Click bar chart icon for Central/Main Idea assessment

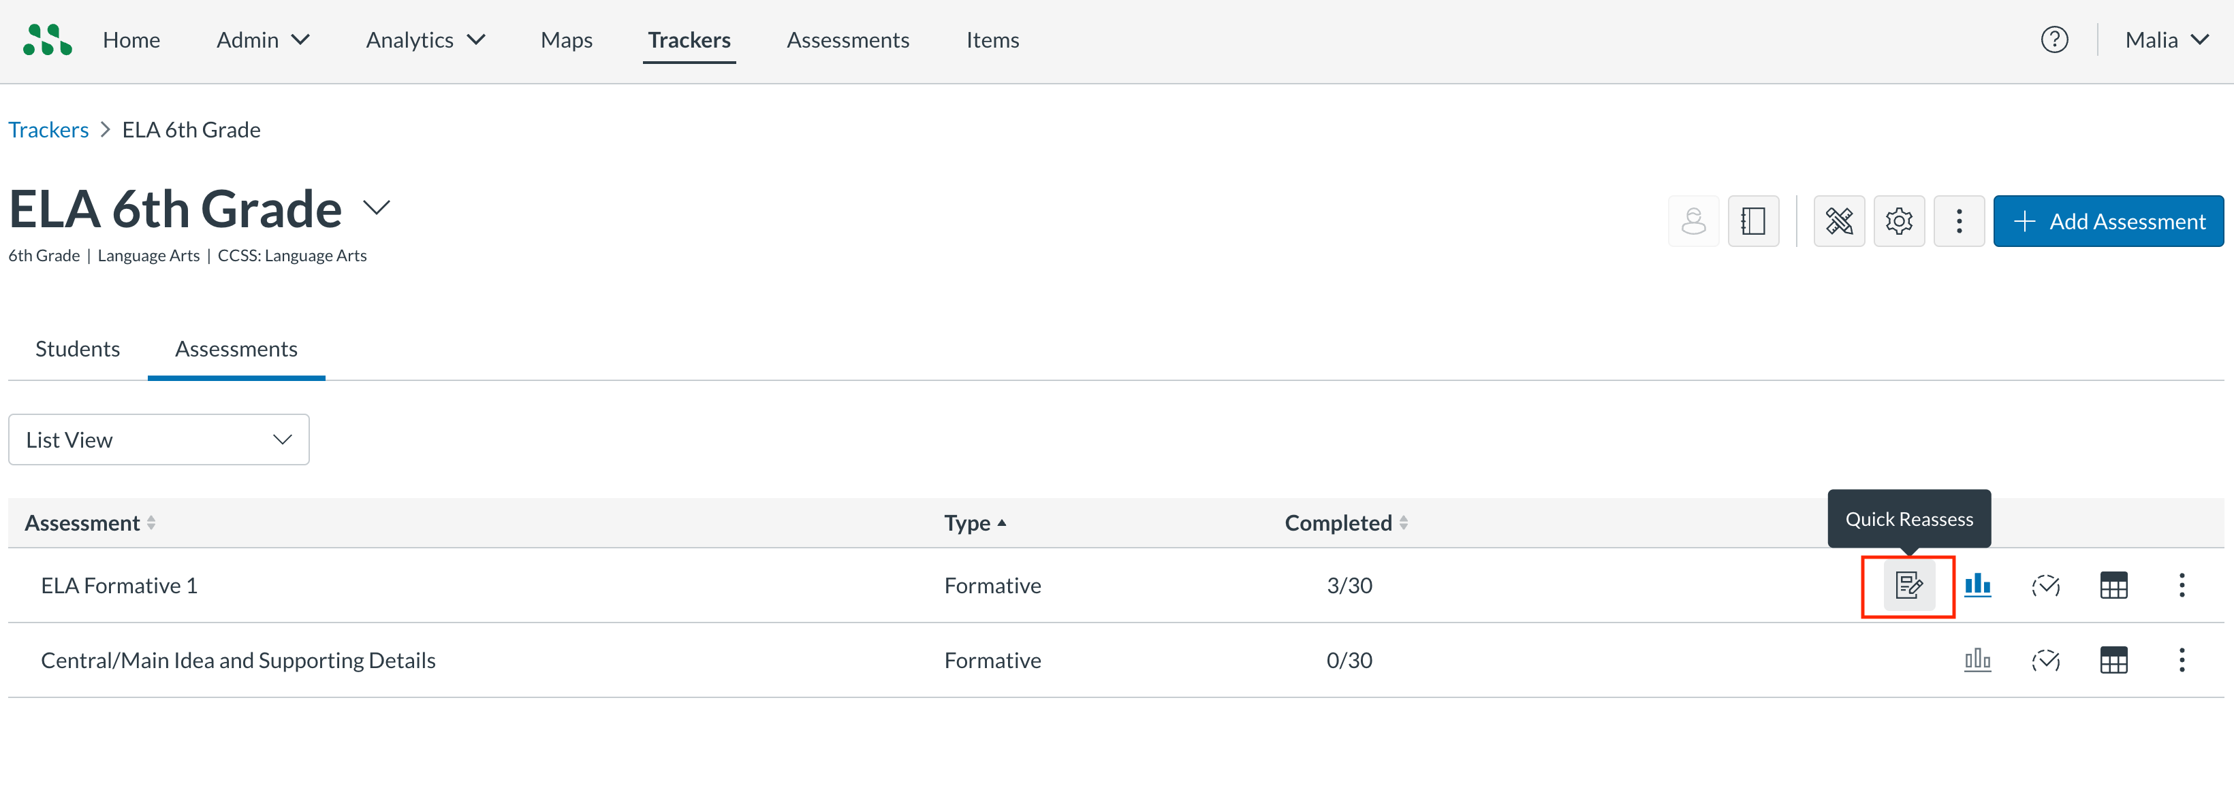pos(1977,660)
